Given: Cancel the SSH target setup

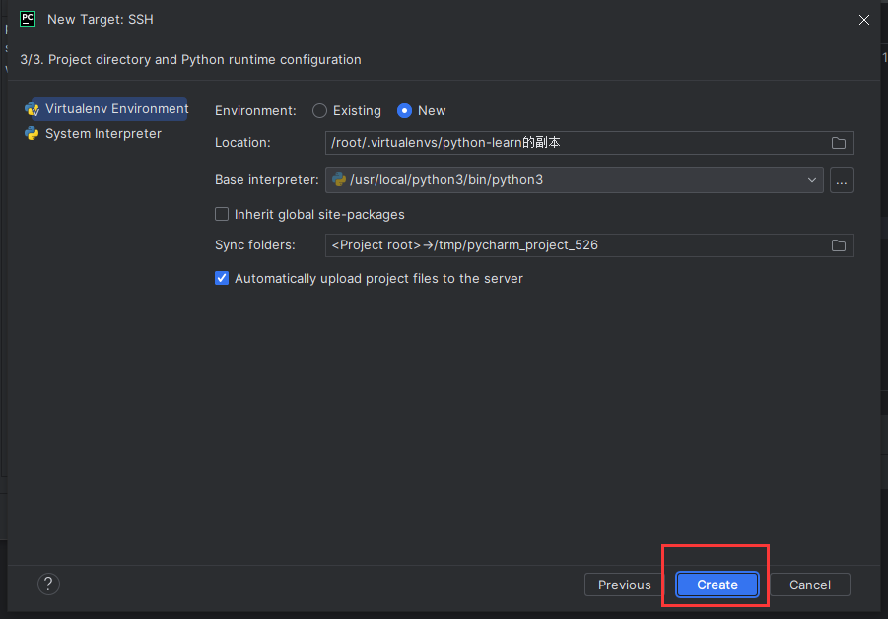Looking at the screenshot, I should click(x=809, y=585).
